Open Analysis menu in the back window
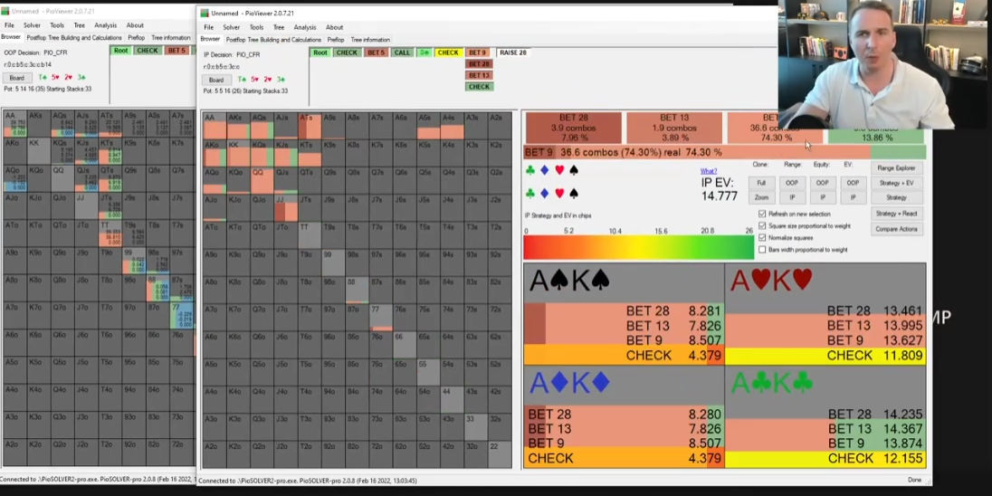This screenshot has height=496, width=992. click(105, 25)
